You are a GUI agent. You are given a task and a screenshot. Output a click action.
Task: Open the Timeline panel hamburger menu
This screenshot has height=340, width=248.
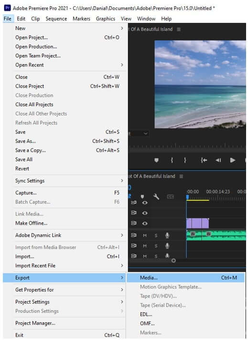point(181,176)
